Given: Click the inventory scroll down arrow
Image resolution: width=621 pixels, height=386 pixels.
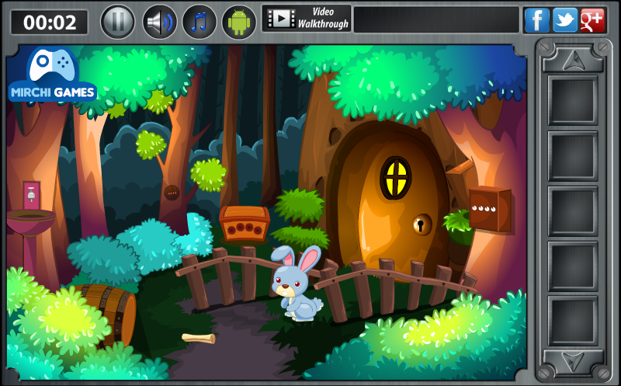Looking at the screenshot, I should pyautogui.click(x=573, y=362).
